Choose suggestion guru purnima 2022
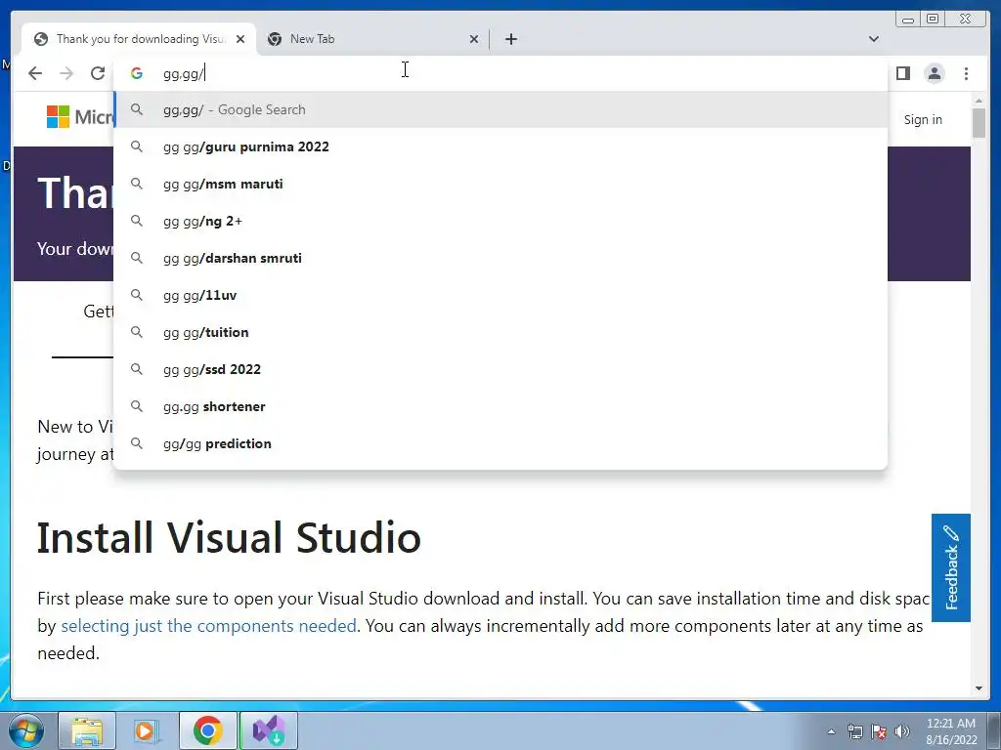The height and width of the screenshot is (750, 1001). (500, 146)
